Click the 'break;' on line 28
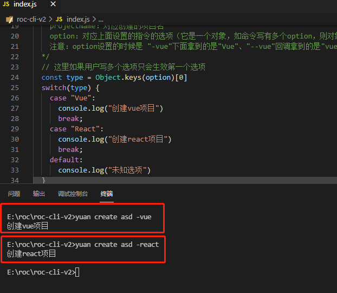 pyautogui.click(x=70, y=119)
